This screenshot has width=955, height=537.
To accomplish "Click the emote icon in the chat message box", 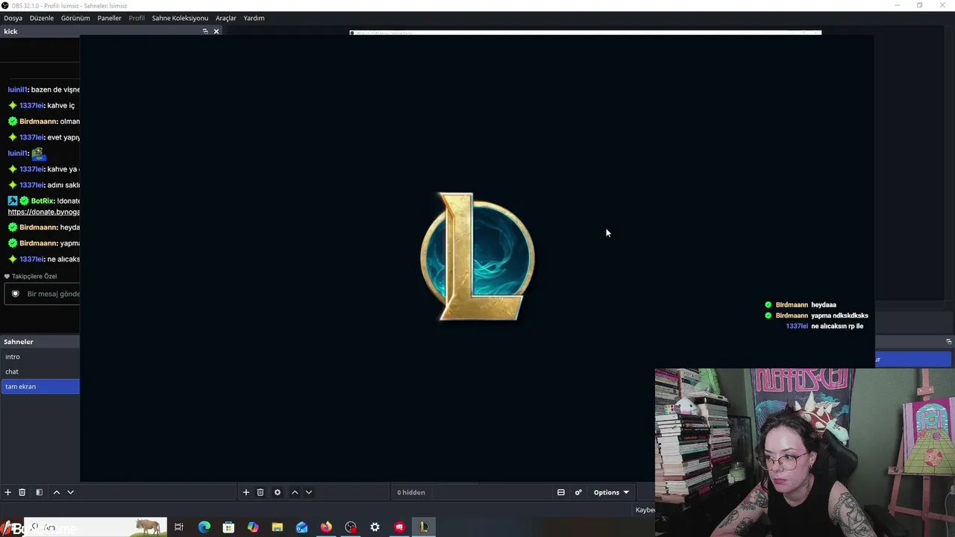I will [x=15, y=294].
